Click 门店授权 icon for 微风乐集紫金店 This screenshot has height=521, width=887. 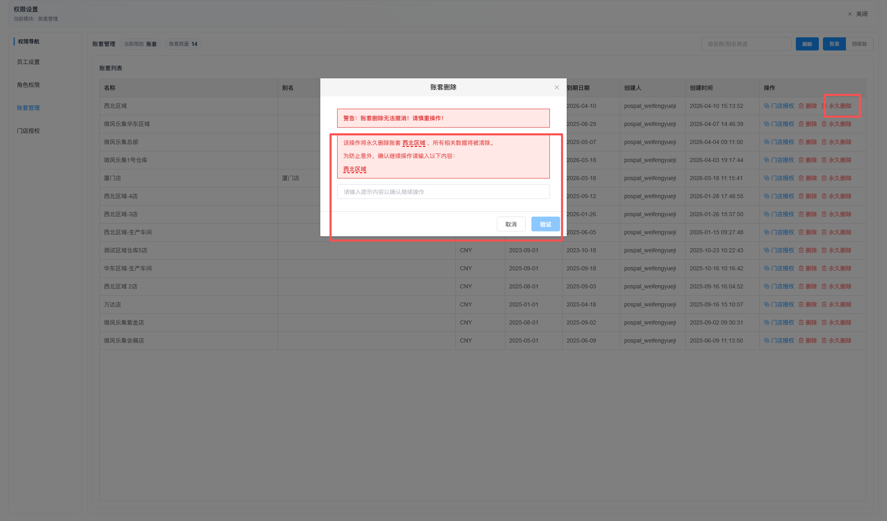pos(767,322)
